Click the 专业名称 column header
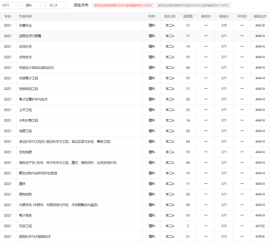 (x=25, y=17)
